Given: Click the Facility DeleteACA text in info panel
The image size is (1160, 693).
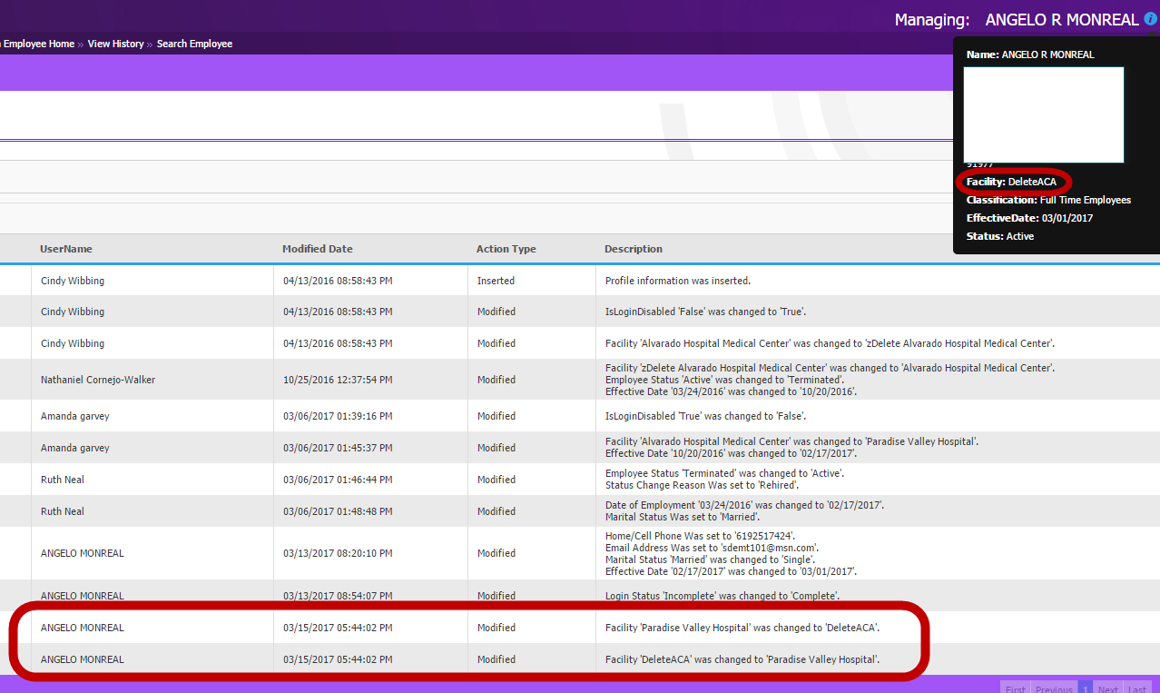Looking at the screenshot, I should pyautogui.click(x=1013, y=181).
